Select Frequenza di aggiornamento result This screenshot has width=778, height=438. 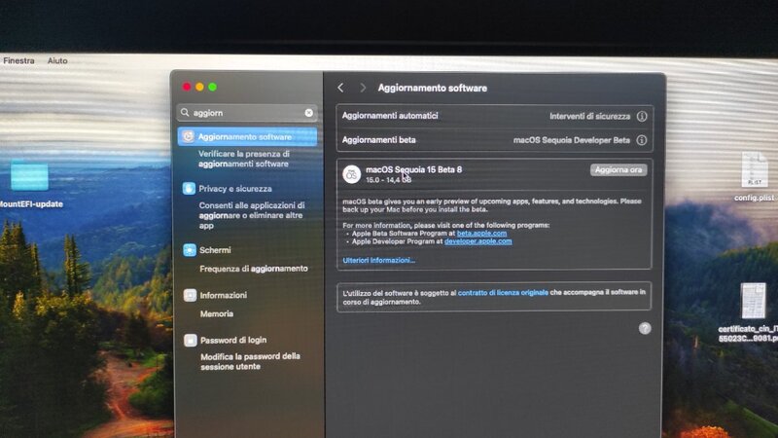coord(254,269)
